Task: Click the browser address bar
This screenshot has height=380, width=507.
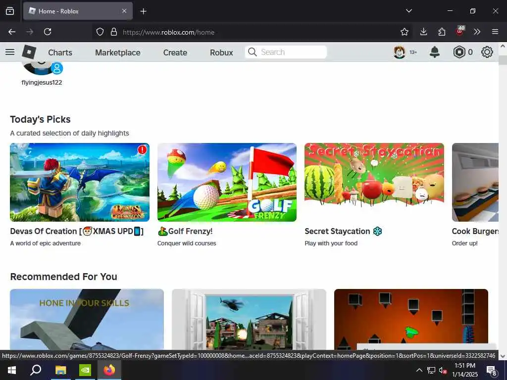Action: [252, 32]
